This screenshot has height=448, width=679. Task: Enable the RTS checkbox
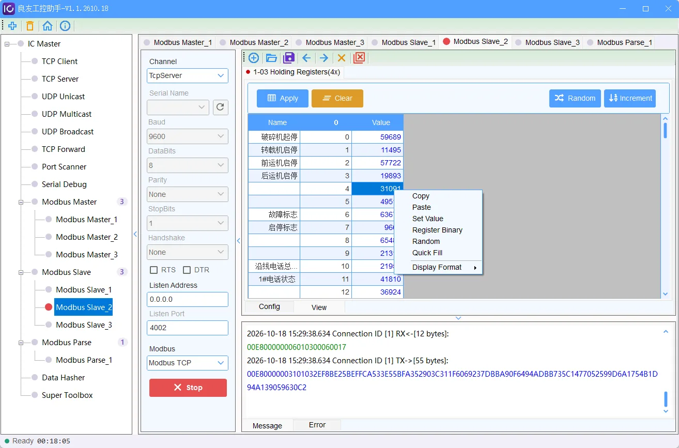coord(153,270)
